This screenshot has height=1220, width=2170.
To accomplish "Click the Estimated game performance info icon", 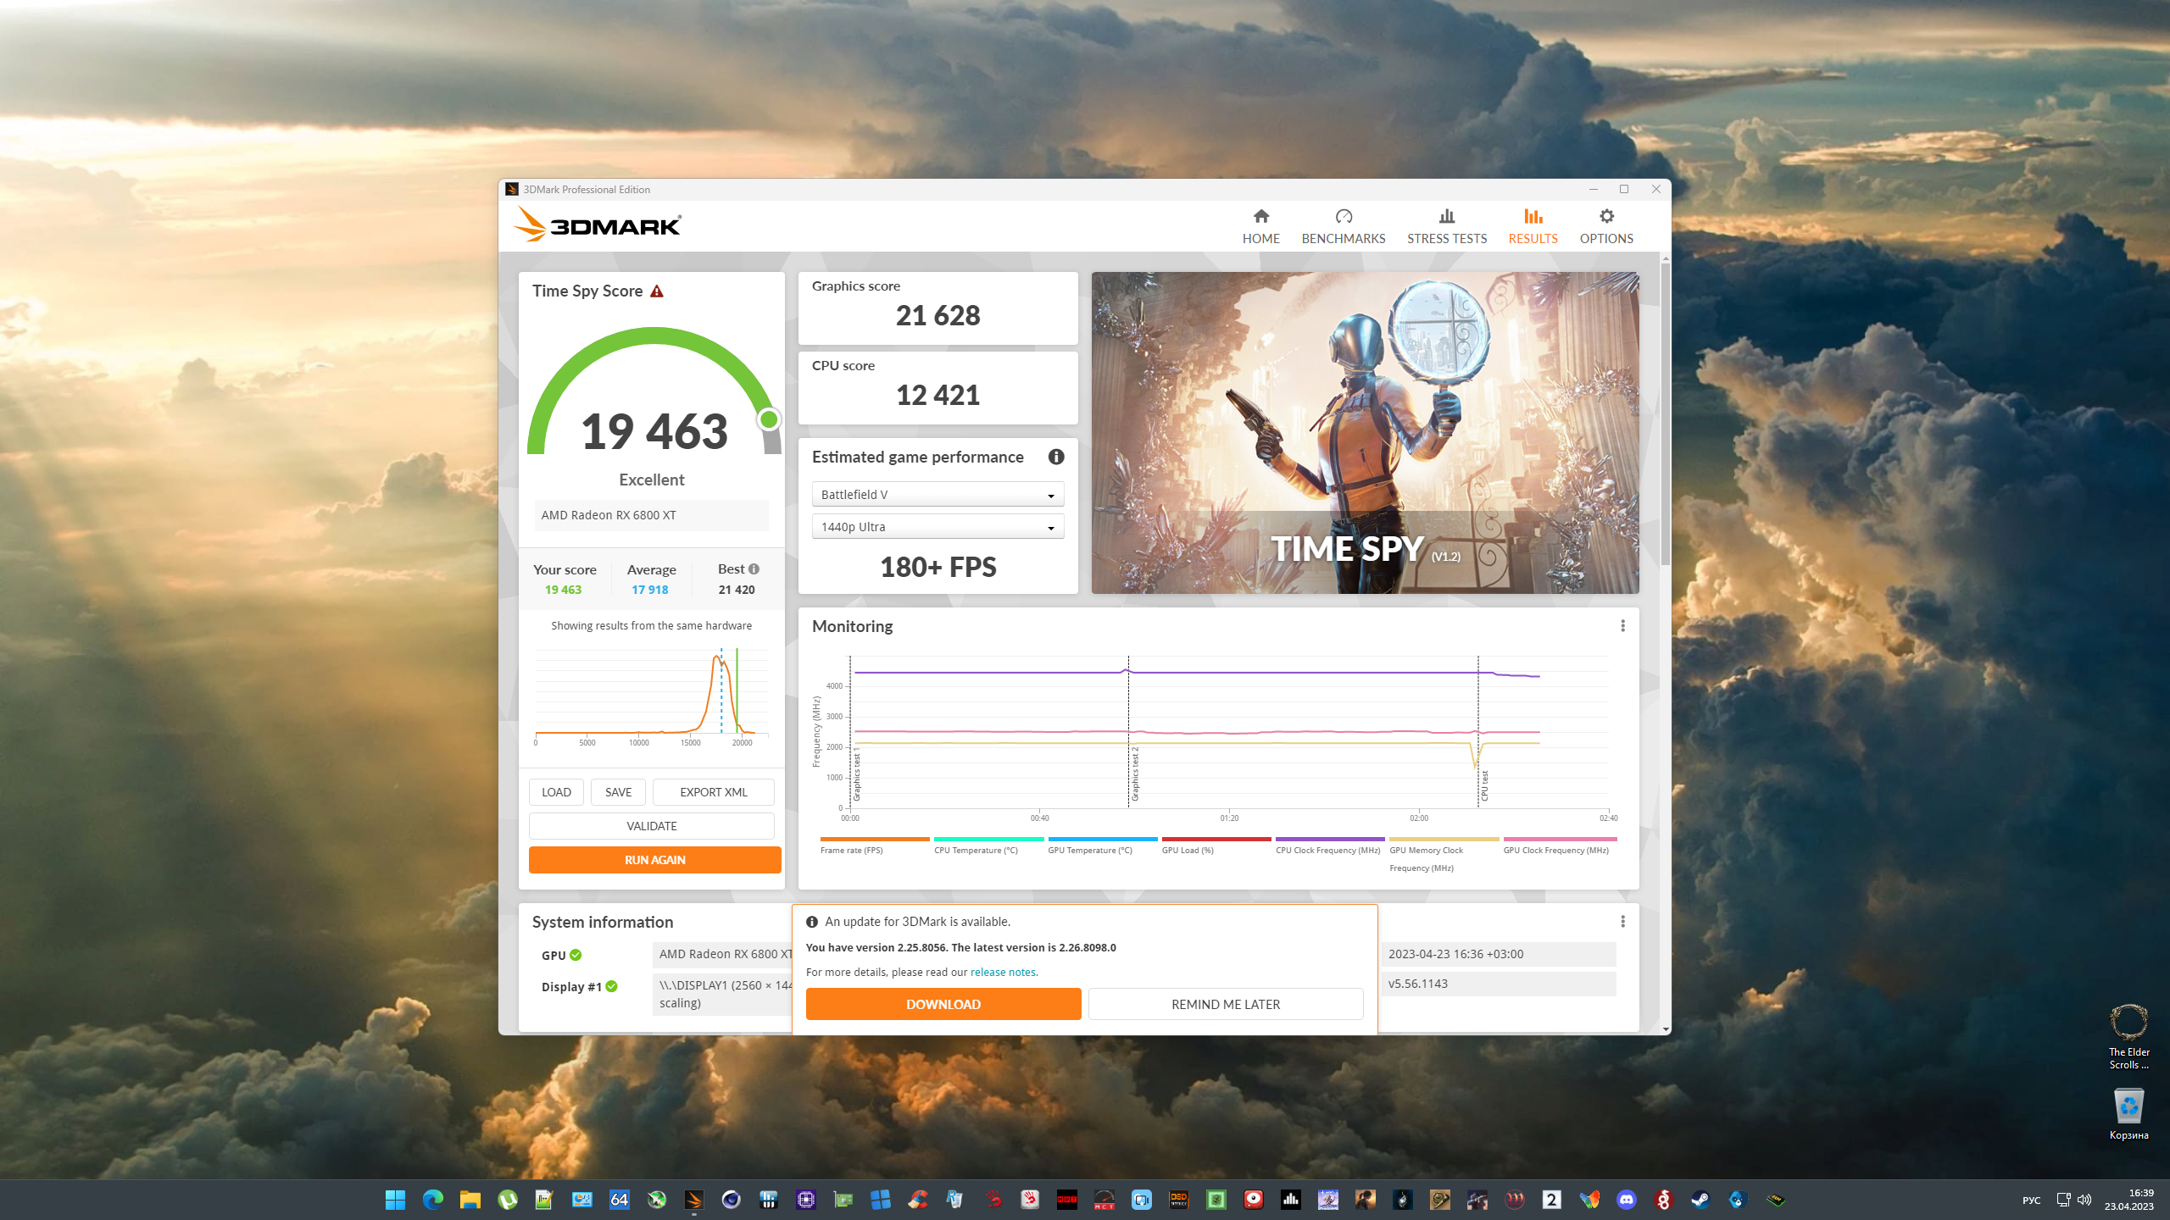I will (x=1055, y=457).
